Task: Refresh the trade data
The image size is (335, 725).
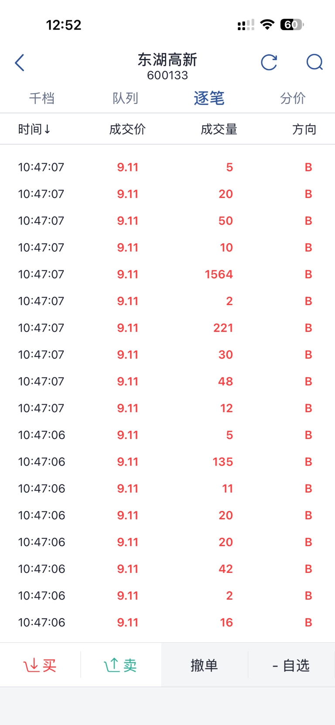Action: point(269,62)
